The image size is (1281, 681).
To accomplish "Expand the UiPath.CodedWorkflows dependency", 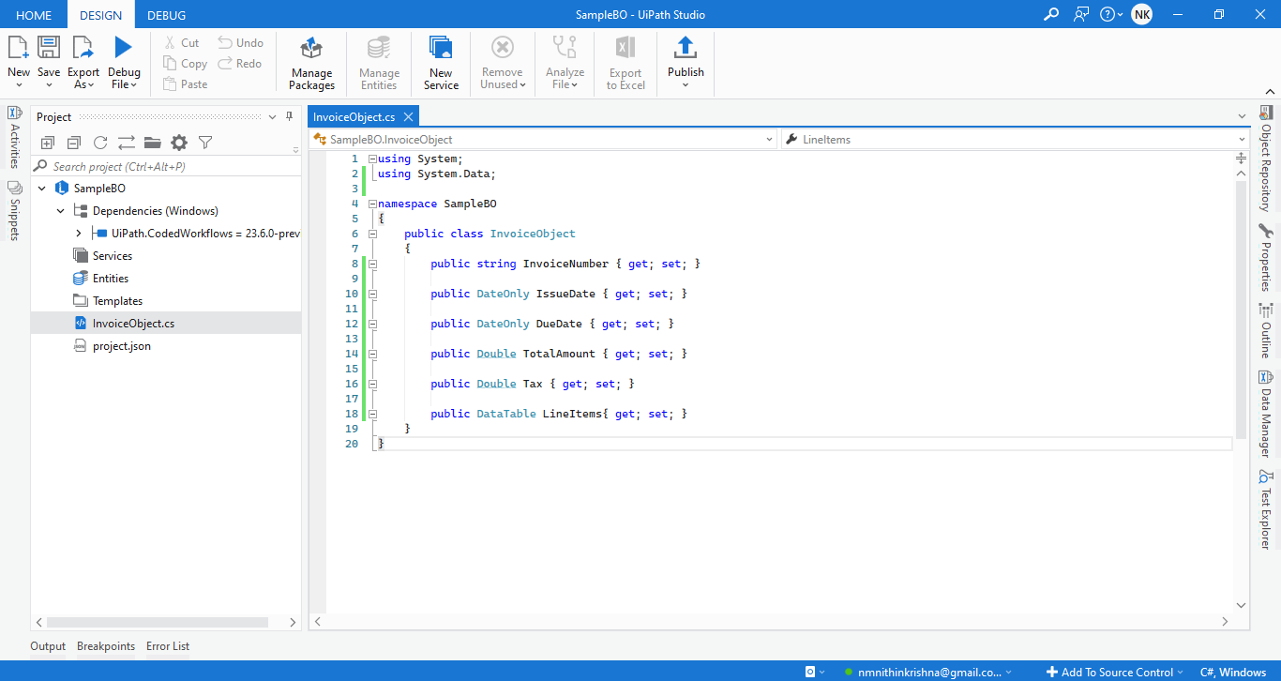I will click(79, 234).
